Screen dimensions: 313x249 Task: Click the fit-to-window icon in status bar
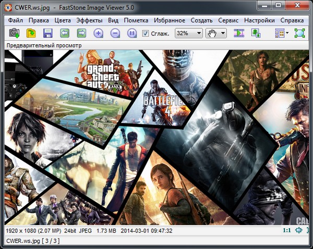coord(299,230)
